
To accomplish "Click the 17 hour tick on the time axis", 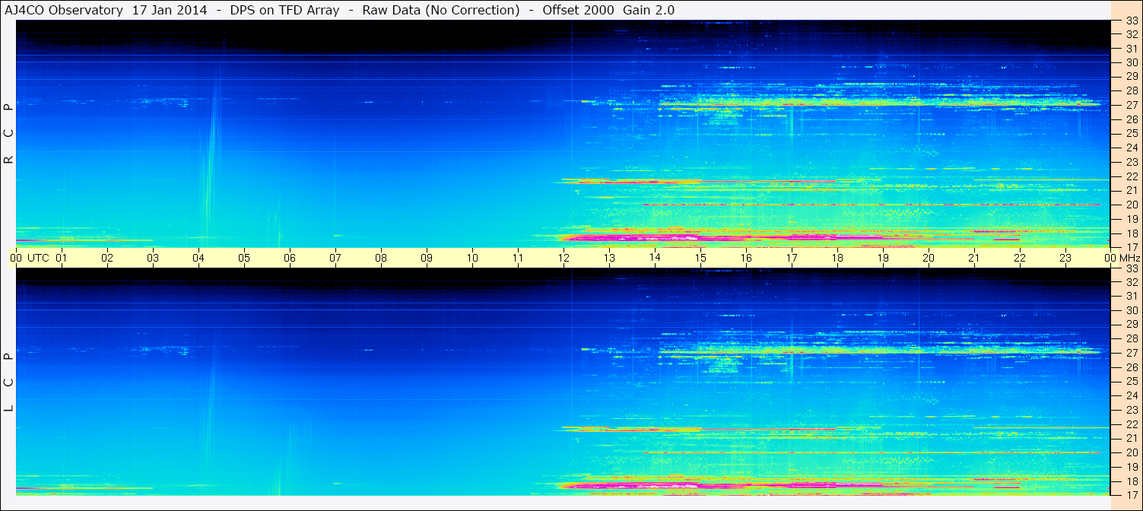I will coord(792,258).
